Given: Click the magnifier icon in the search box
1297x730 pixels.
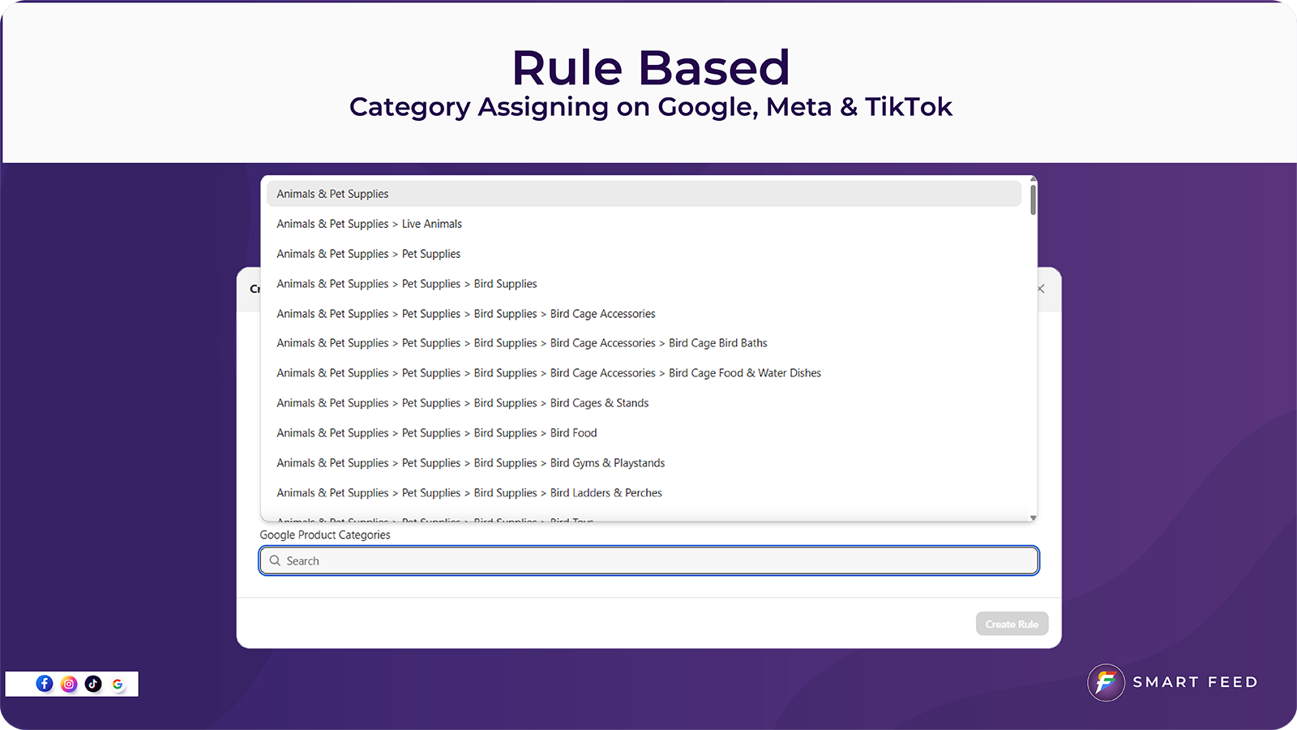Looking at the screenshot, I should 275,560.
